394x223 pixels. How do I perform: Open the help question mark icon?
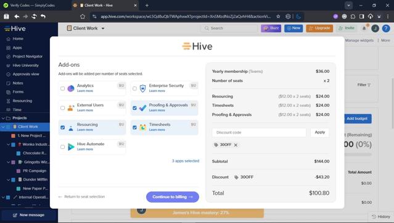[x=386, y=28]
